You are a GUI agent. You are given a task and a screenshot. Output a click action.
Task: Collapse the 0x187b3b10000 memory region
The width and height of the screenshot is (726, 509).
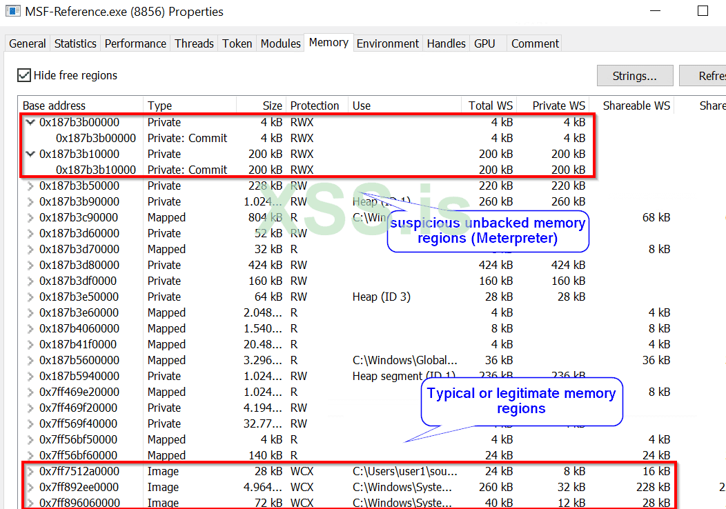pyautogui.click(x=30, y=154)
